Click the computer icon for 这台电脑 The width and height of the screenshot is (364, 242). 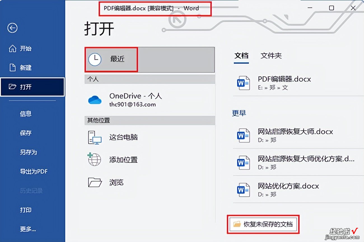pyautogui.click(x=95, y=137)
